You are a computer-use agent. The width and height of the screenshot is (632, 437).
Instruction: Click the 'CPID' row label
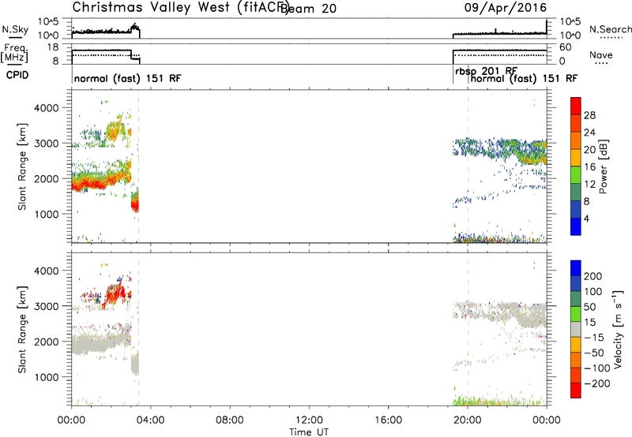click(x=17, y=75)
